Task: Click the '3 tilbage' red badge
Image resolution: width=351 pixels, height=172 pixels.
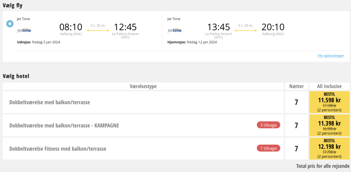Action: [x=268, y=125]
